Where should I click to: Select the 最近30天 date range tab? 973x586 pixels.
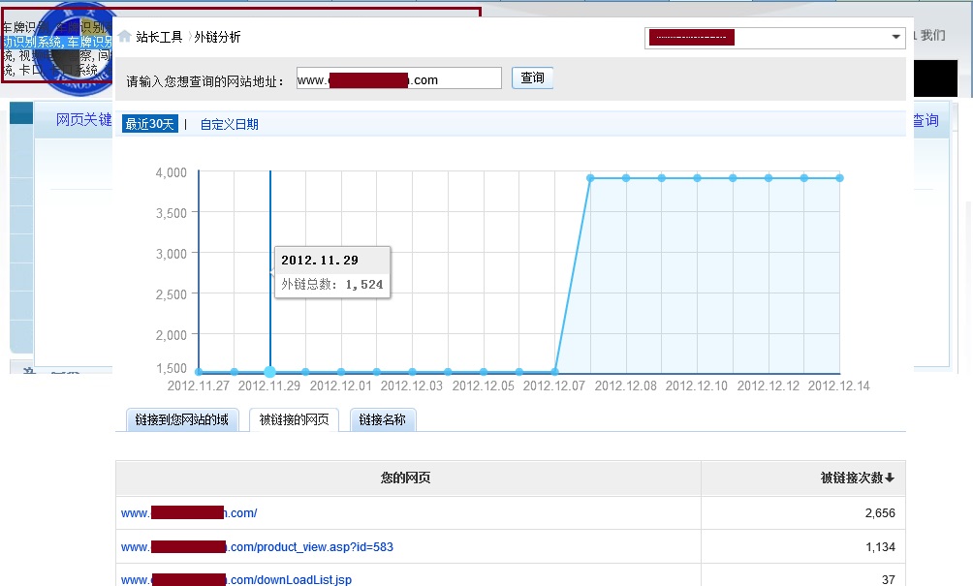click(x=150, y=124)
